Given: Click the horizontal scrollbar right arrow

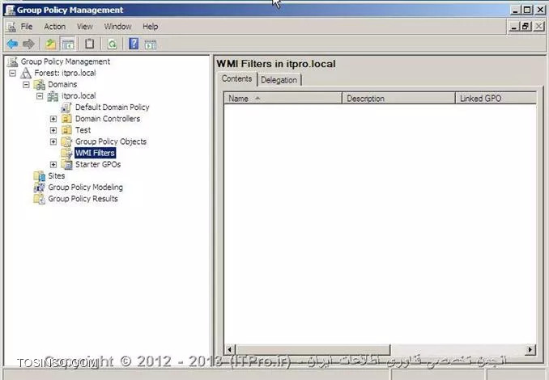Looking at the screenshot, I should [x=530, y=349].
